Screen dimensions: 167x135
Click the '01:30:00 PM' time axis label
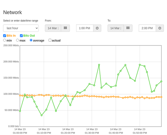92,133
